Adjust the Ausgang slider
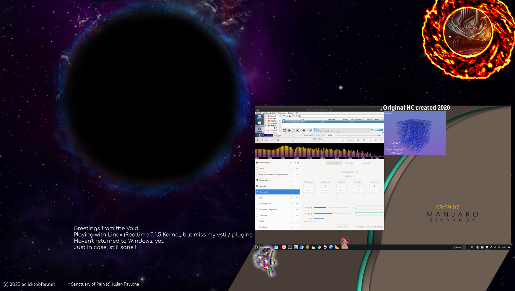The height and width of the screenshot is (291, 515). [x=331, y=214]
